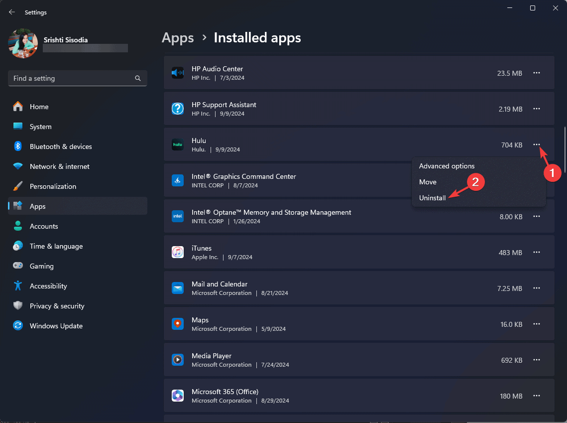Open Gaming settings
The image size is (567, 423).
tap(77, 266)
